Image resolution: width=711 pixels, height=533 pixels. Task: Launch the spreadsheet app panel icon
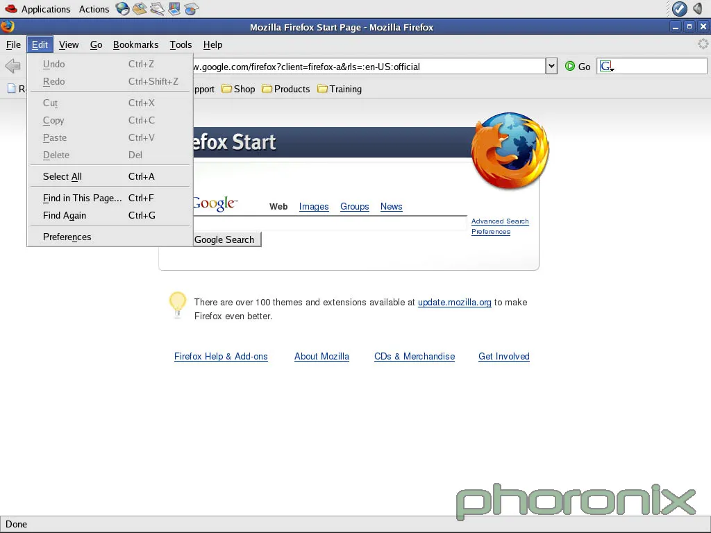point(192,8)
